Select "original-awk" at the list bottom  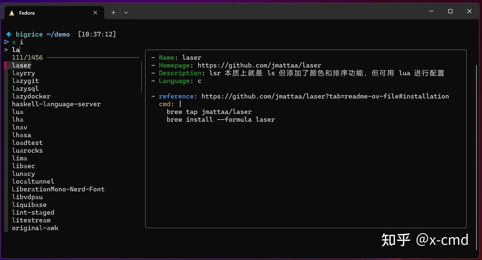[35, 228]
